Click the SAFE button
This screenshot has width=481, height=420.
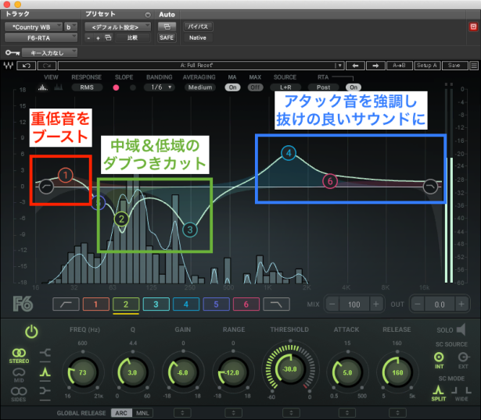click(167, 37)
